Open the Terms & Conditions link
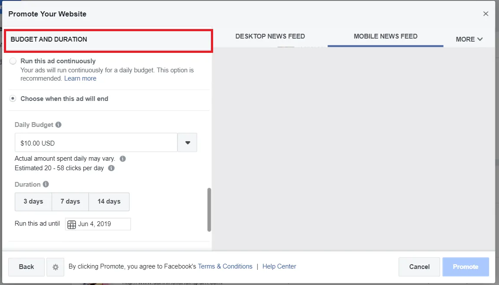 [225, 266]
